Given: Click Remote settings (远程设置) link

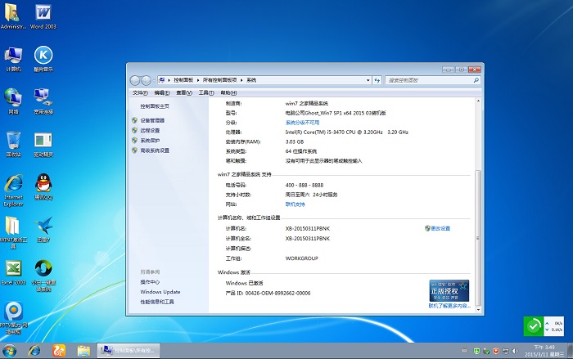Looking at the screenshot, I should click(150, 130).
